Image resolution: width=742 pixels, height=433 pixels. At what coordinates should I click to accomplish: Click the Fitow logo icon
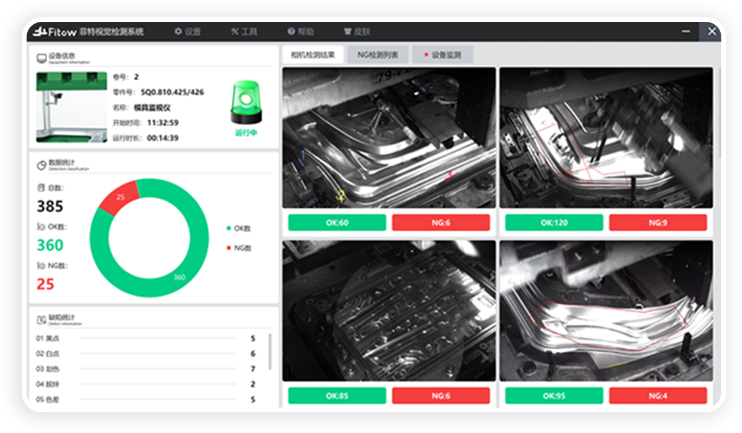[40, 31]
